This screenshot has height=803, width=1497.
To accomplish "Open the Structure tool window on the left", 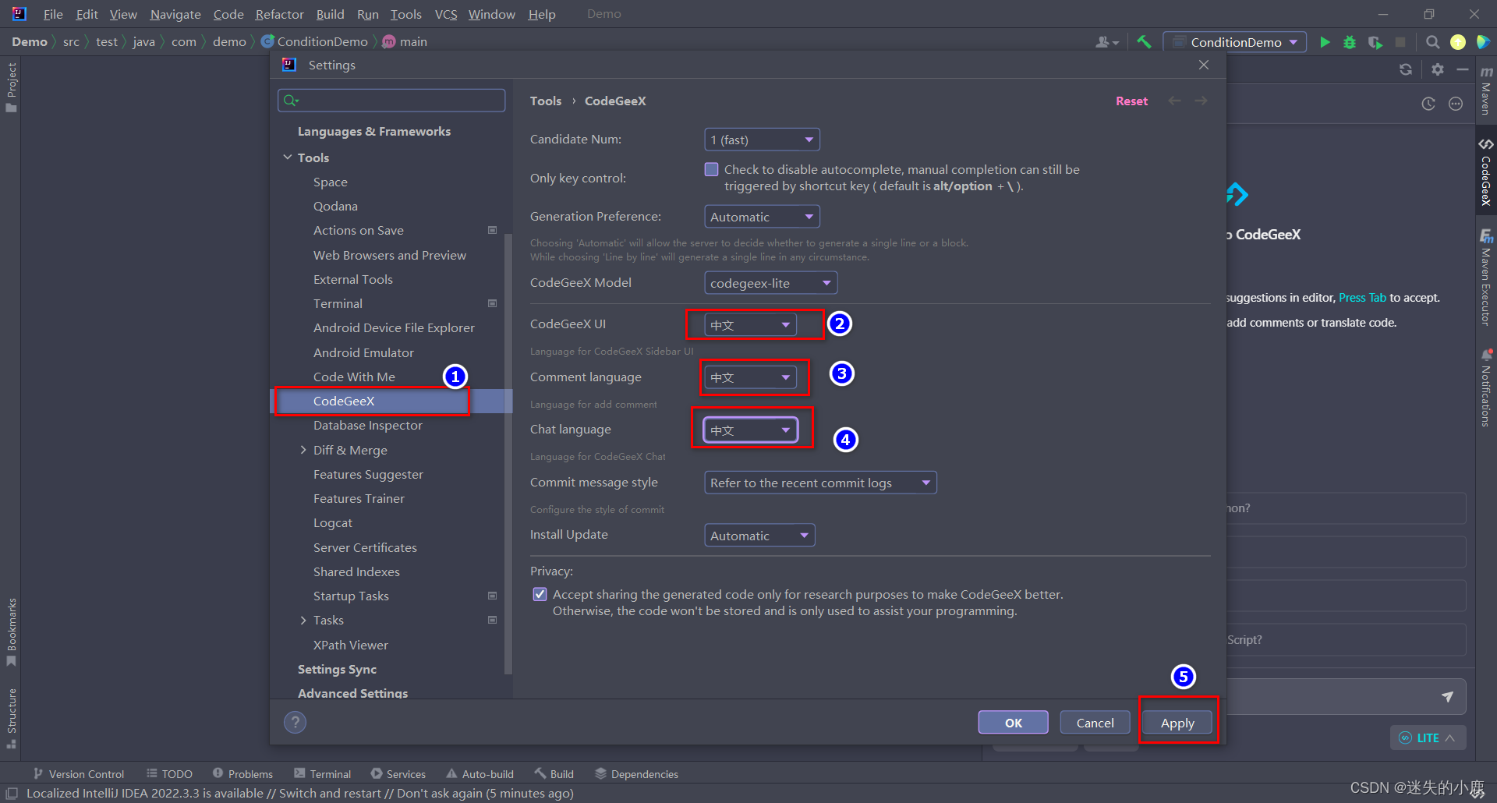I will tap(11, 718).
